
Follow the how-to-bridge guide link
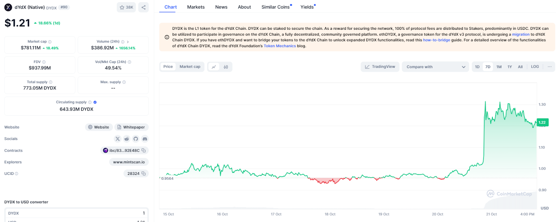436,40
